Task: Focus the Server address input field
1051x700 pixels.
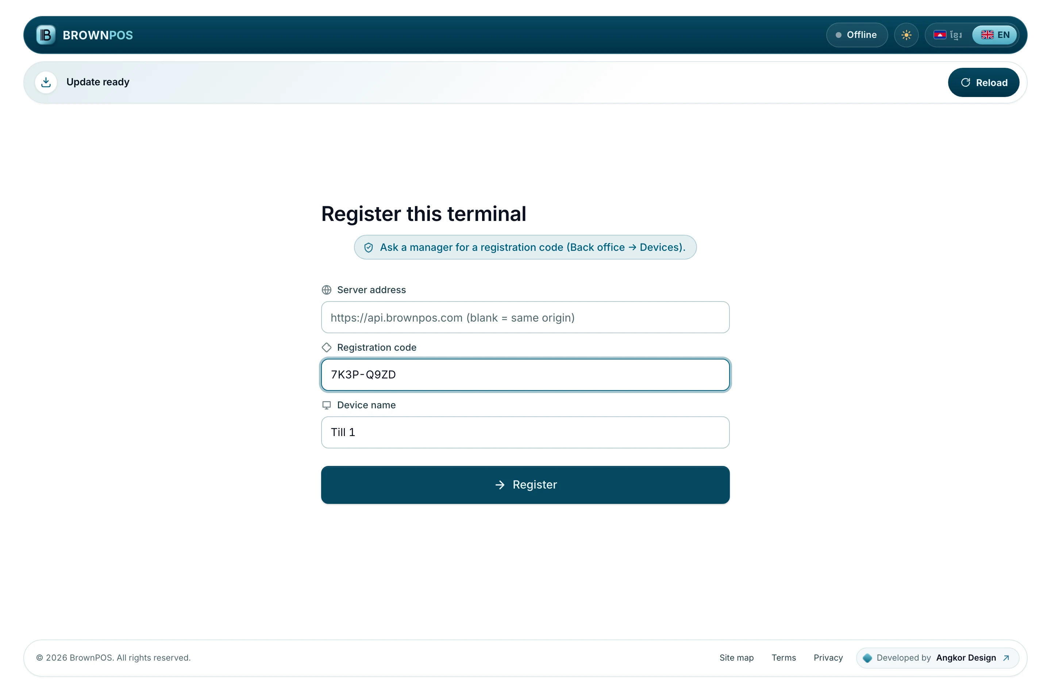Action: 525,318
